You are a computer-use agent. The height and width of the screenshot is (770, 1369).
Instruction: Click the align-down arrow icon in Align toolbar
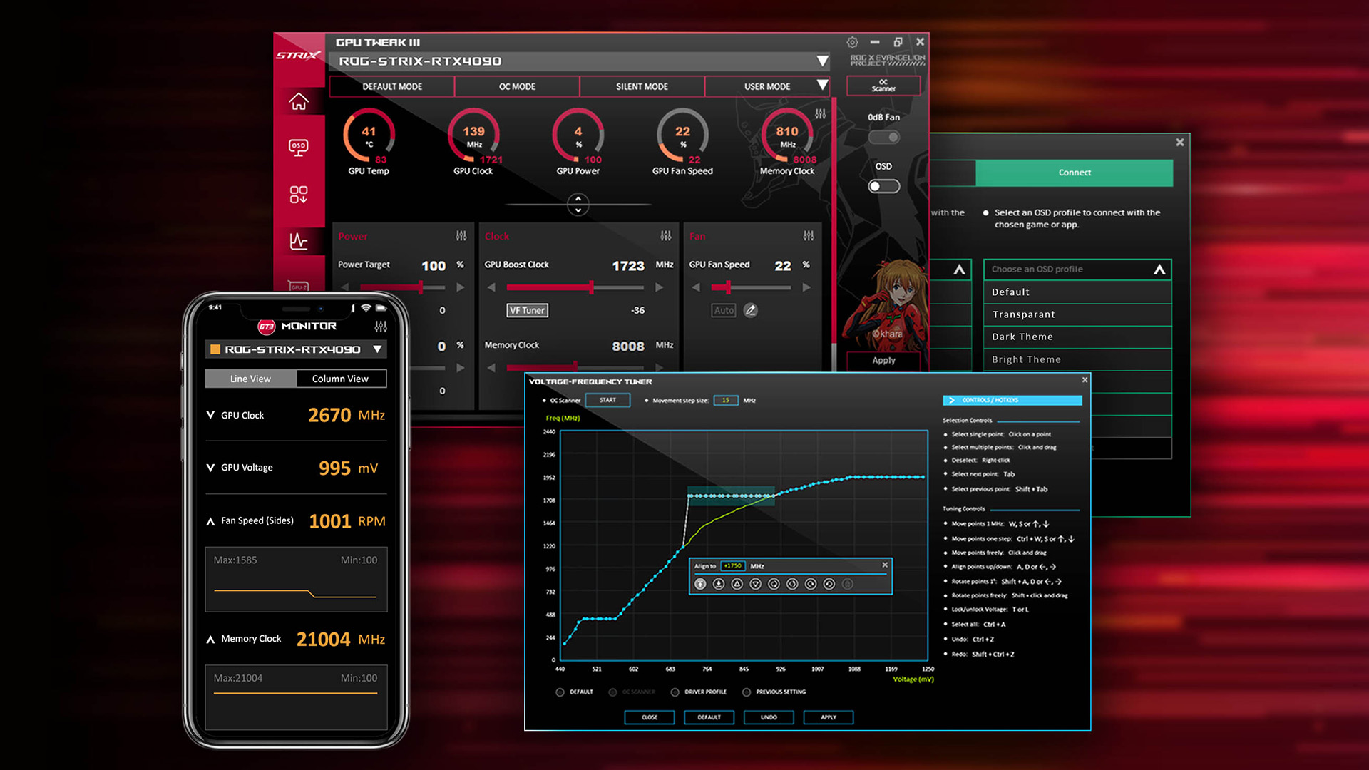coord(719,584)
